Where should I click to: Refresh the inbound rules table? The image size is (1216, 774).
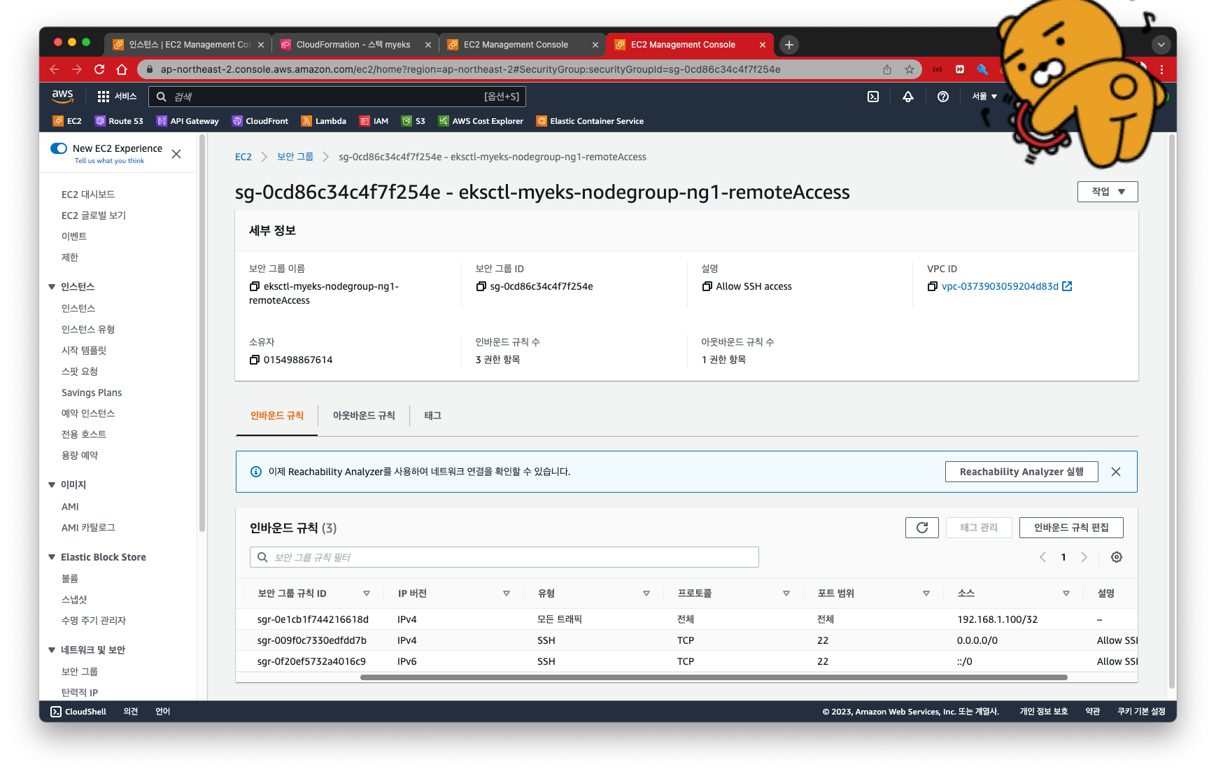tap(922, 528)
